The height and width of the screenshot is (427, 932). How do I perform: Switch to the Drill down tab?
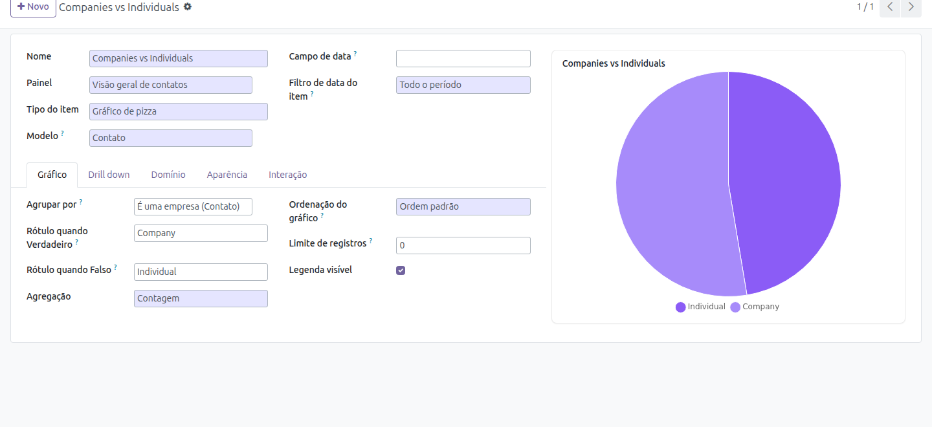pos(109,175)
